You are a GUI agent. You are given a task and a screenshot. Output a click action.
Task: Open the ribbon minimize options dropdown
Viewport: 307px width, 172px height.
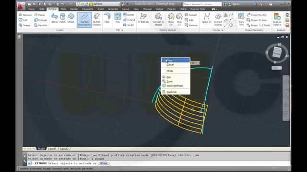(x=216, y=9)
